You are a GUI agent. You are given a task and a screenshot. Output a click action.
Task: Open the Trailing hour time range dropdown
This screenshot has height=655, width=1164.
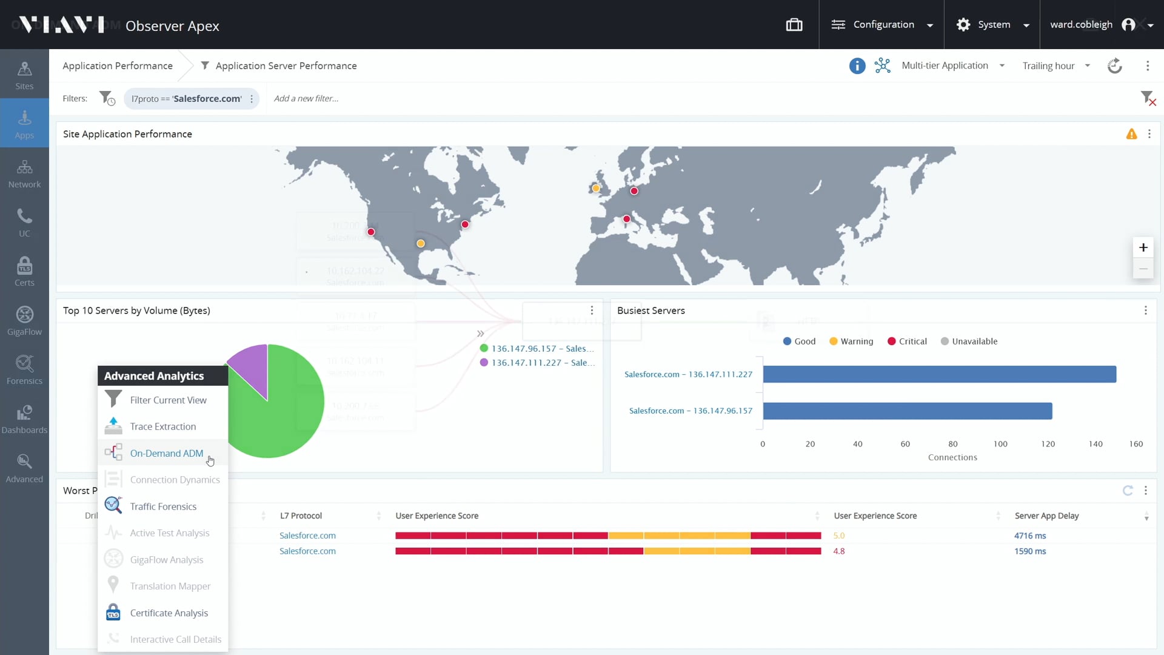tap(1055, 65)
